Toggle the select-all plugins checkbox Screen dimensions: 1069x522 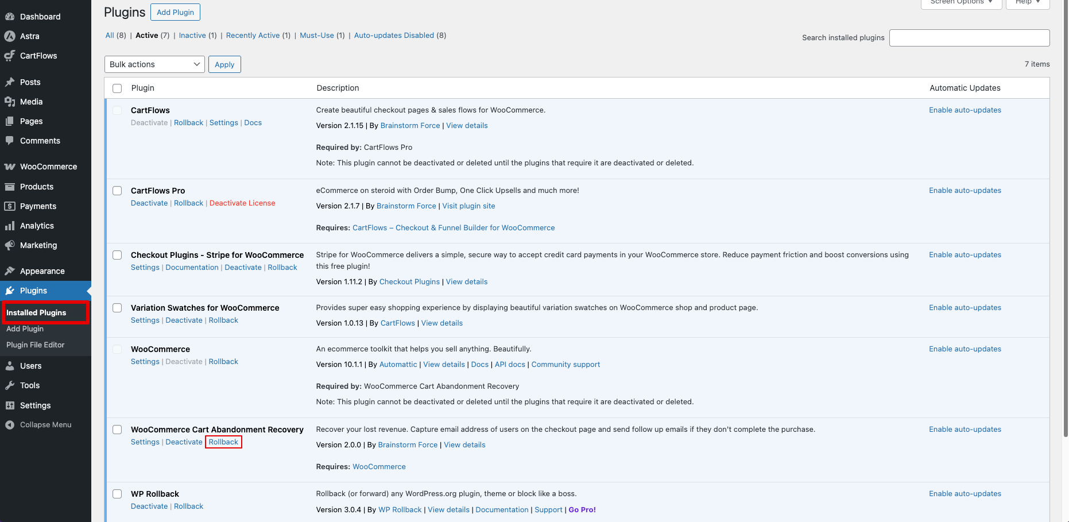pos(117,88)
